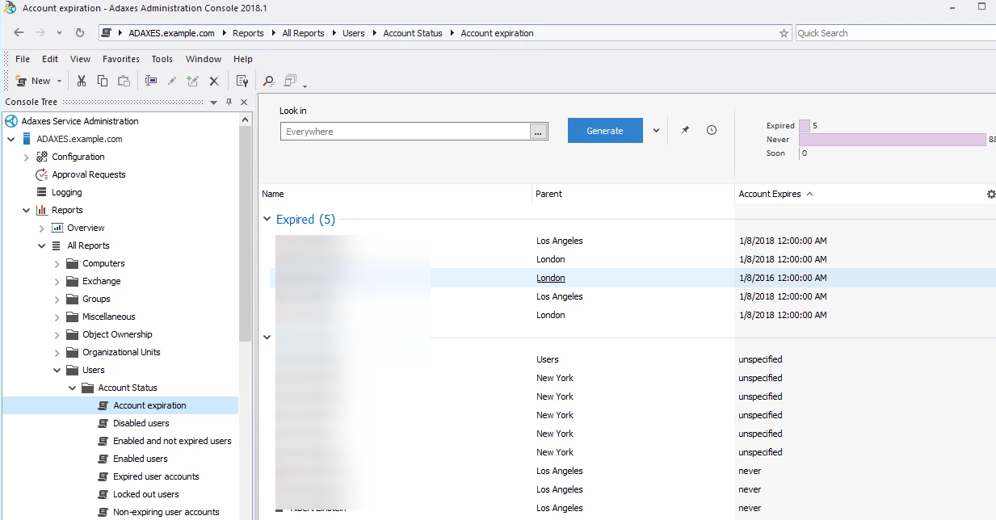Select Approval Requests tree item
This screenshot has height=520, width=996.
pyautogui.click(x=89, y=174)
